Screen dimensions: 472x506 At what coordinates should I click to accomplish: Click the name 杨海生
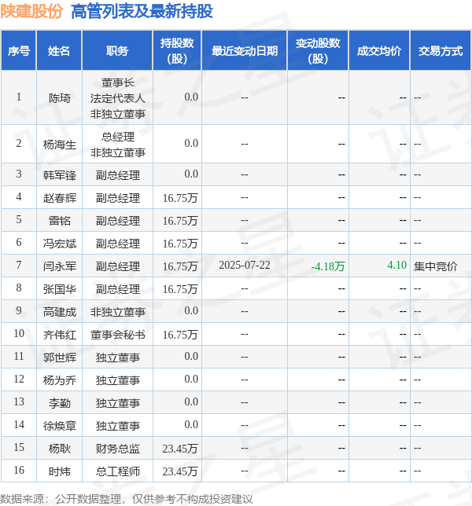[60, 144]
